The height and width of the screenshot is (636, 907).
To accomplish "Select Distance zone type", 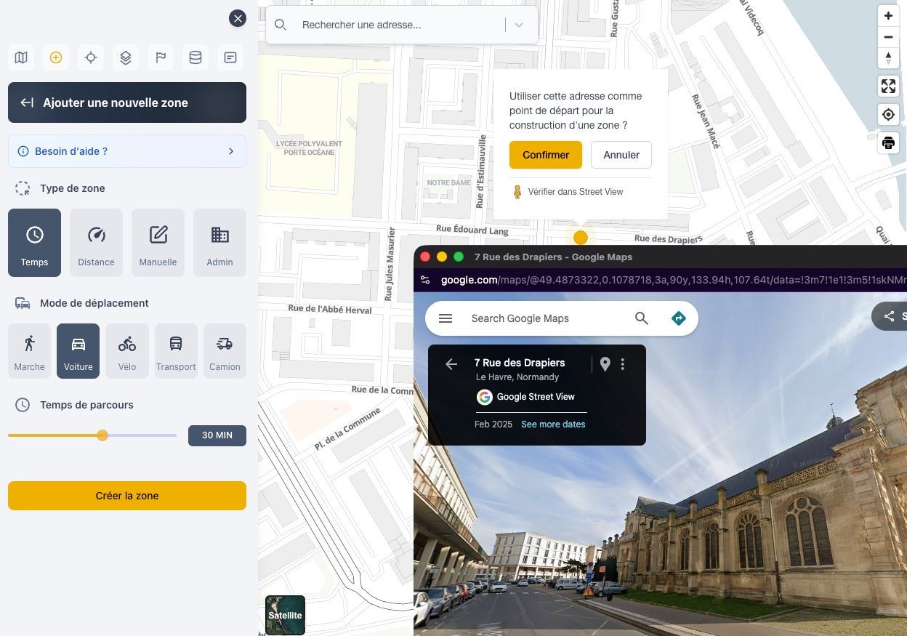I will tap(96, 243).
